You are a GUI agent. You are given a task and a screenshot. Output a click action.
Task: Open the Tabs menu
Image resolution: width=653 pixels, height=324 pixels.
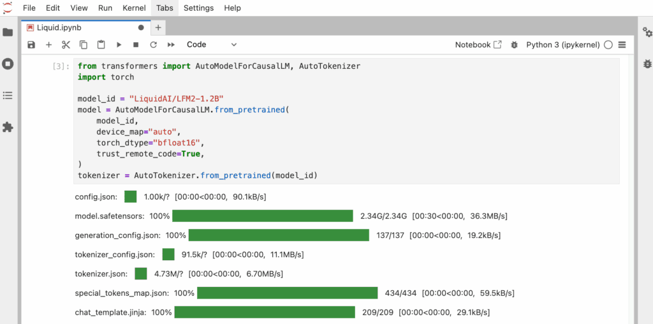point(165,8)
